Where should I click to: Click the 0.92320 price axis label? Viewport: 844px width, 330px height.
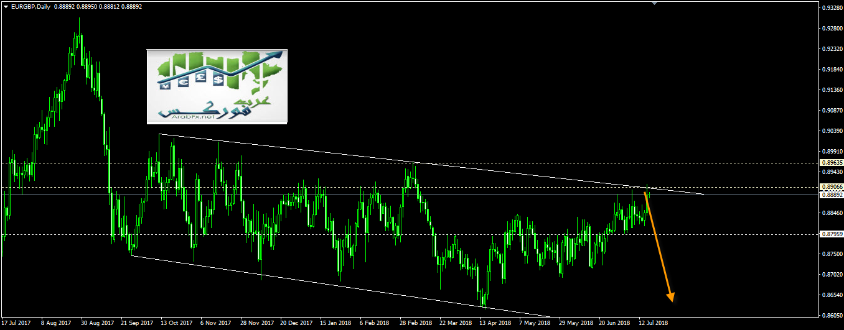tap(832, 48)
